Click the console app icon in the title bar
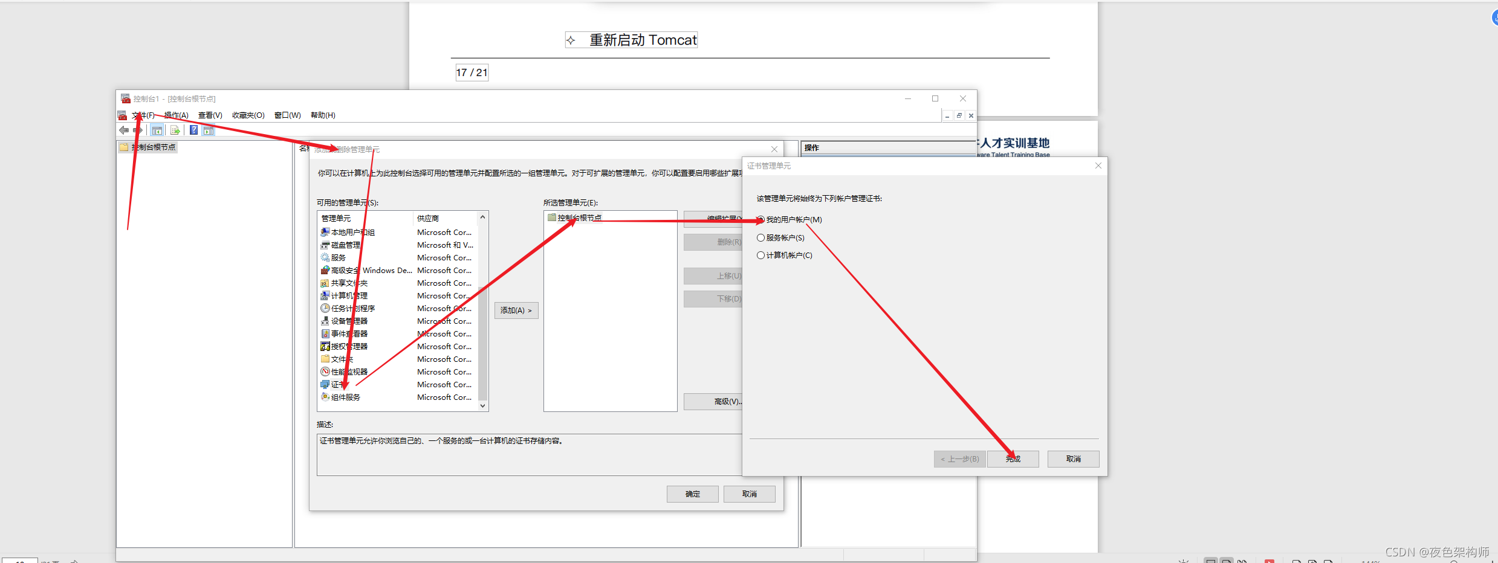The height and width of the screenshot is (563, 1498). (x=126, y=98)
